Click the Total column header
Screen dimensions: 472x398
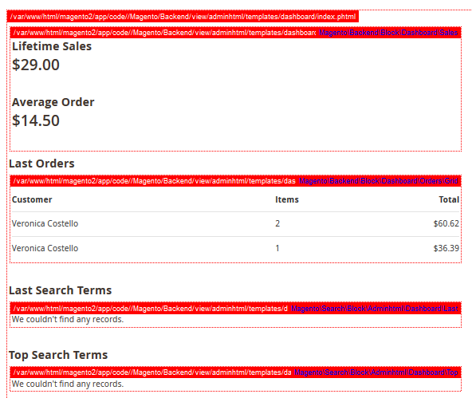pyautogui.click(x=449, y=199)
